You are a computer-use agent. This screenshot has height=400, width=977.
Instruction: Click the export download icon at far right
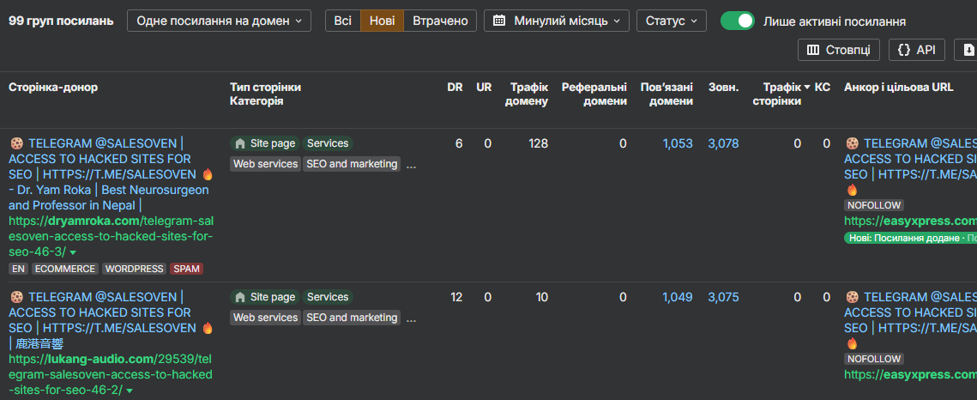pos(969,51)
